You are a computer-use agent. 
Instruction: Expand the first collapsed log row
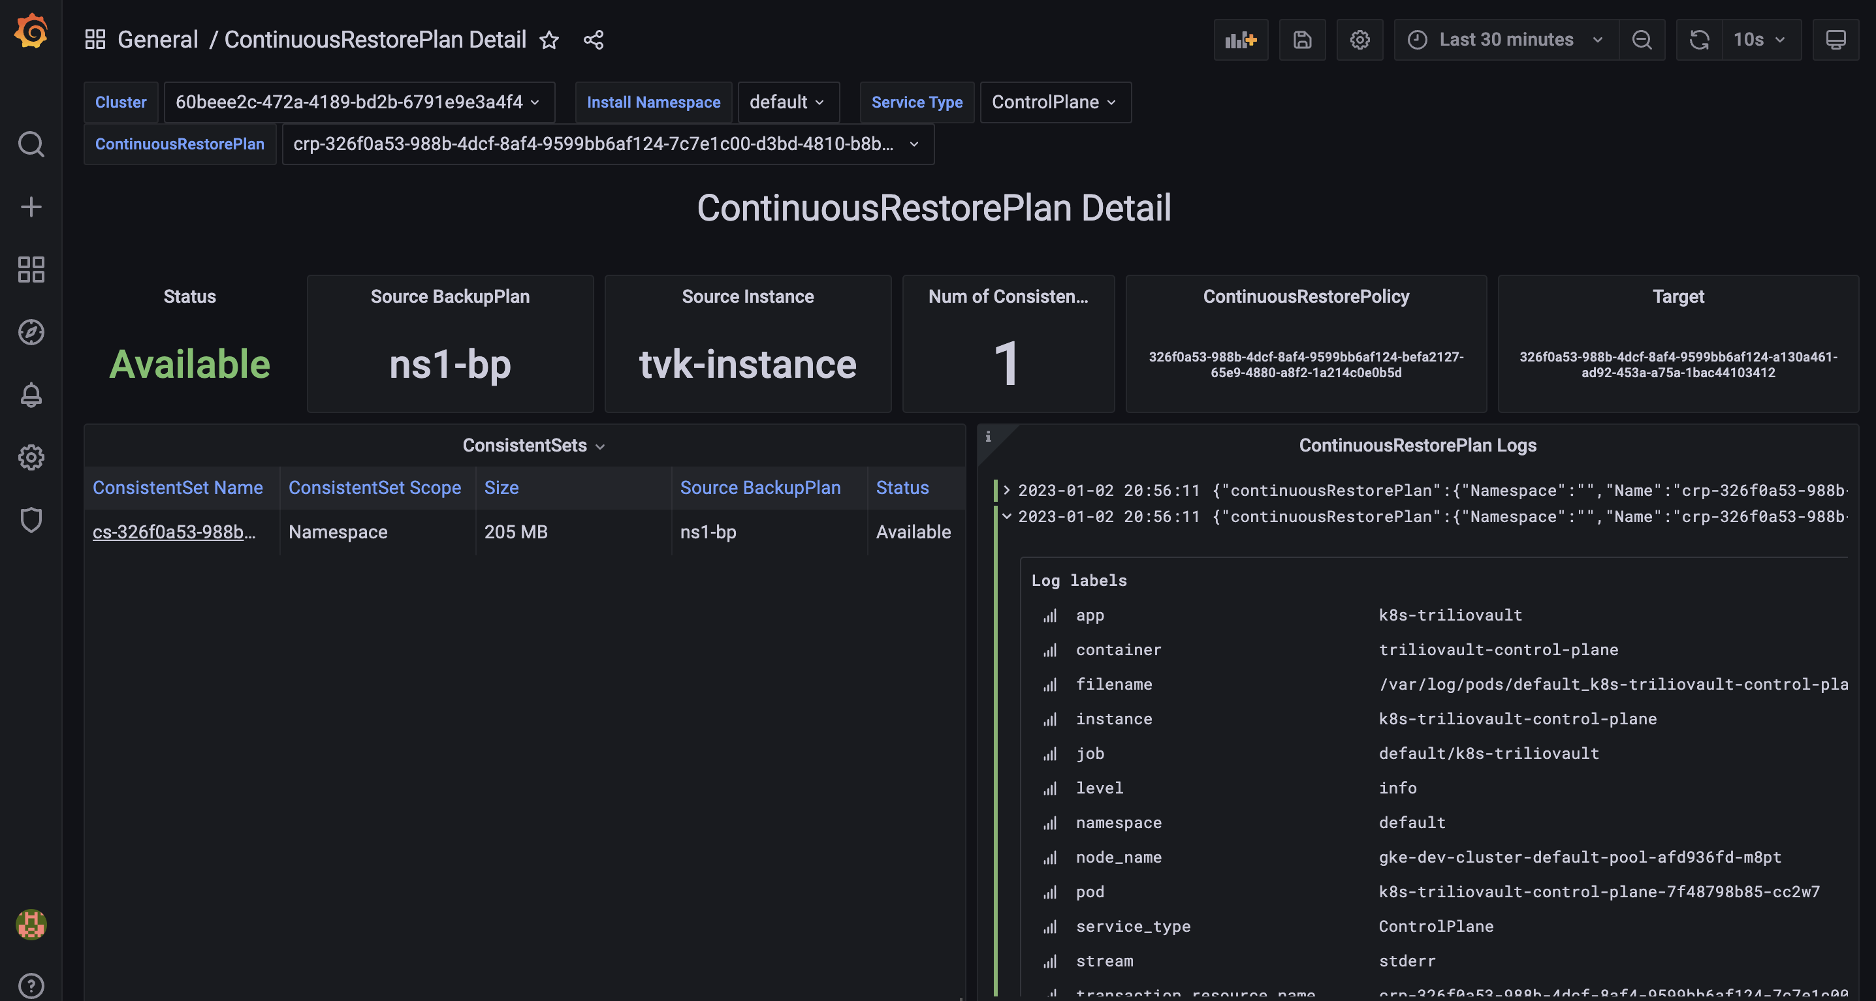[1006, 490]
